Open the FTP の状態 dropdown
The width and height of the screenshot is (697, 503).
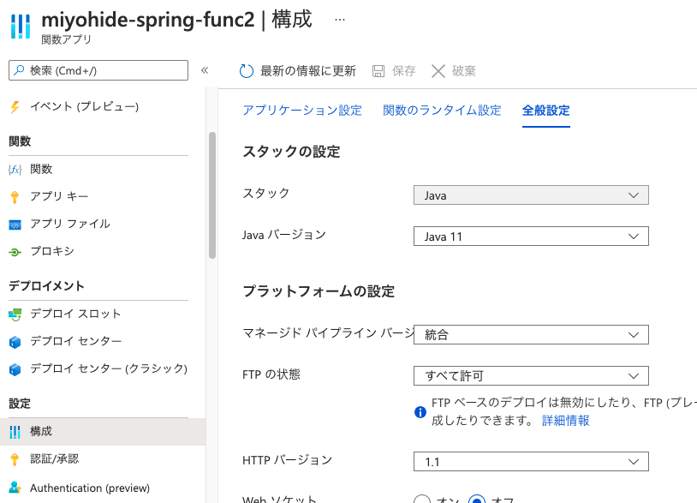(531, 375)
